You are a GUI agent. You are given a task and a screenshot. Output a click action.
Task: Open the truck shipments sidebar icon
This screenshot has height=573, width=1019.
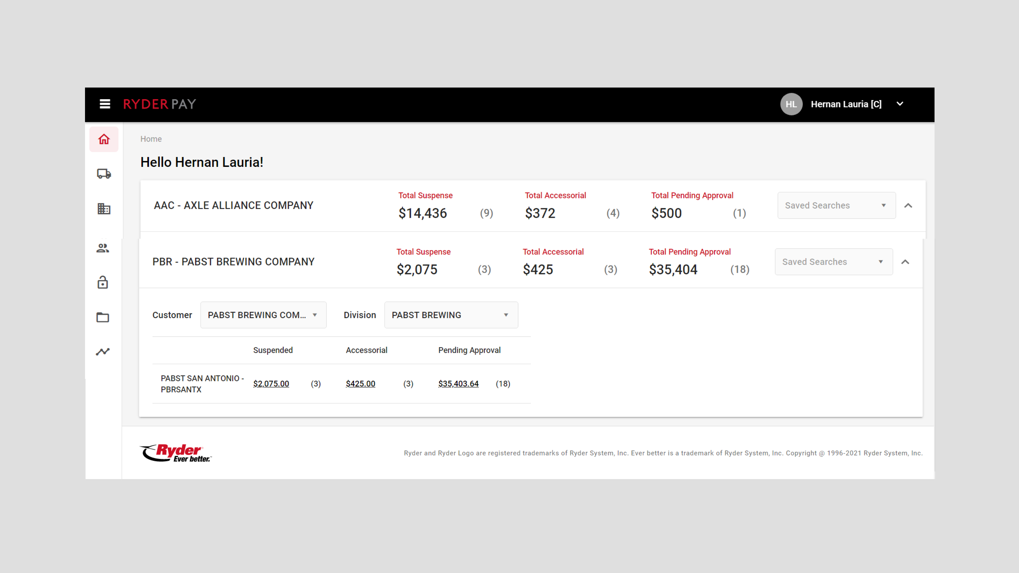104,174
